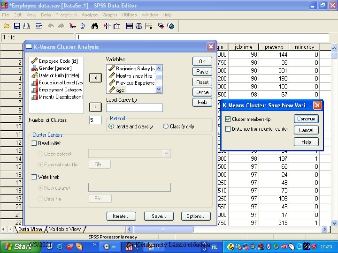Click the Label Cases by input field
Viewport: 338px width, 253px height.
pos(134,108)
